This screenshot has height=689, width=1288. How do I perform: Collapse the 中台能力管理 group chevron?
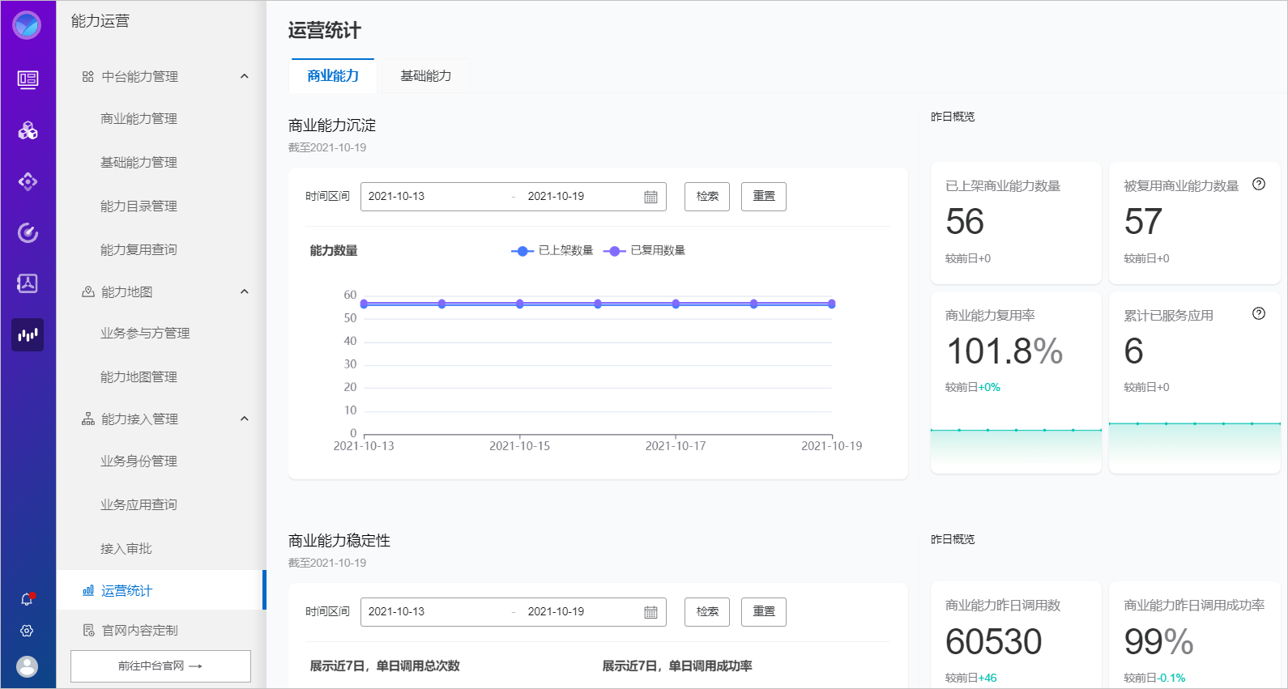pyautogui.click(x=244, y=76)
